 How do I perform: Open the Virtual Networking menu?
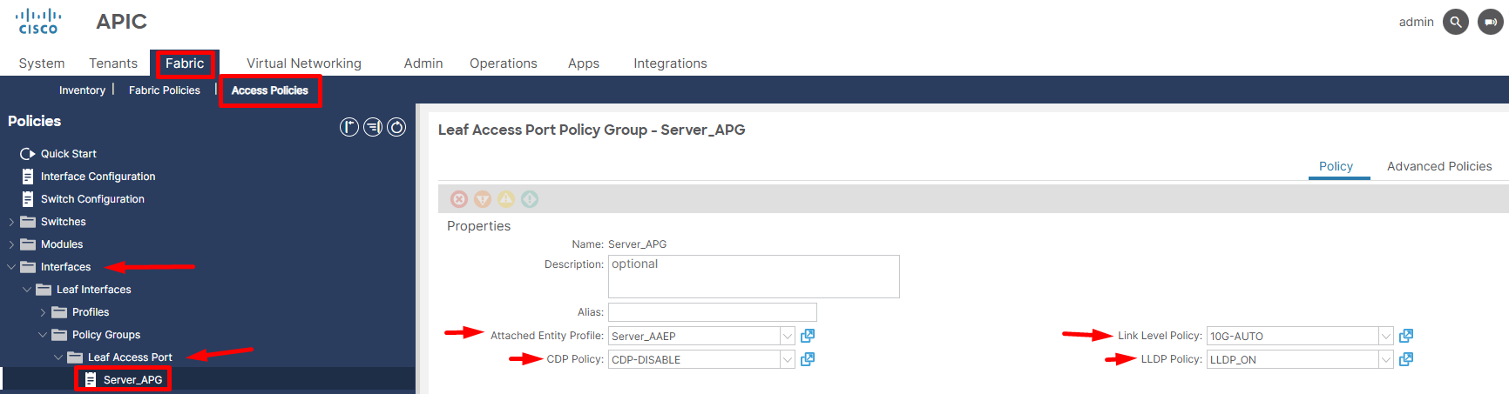point(304,63)
